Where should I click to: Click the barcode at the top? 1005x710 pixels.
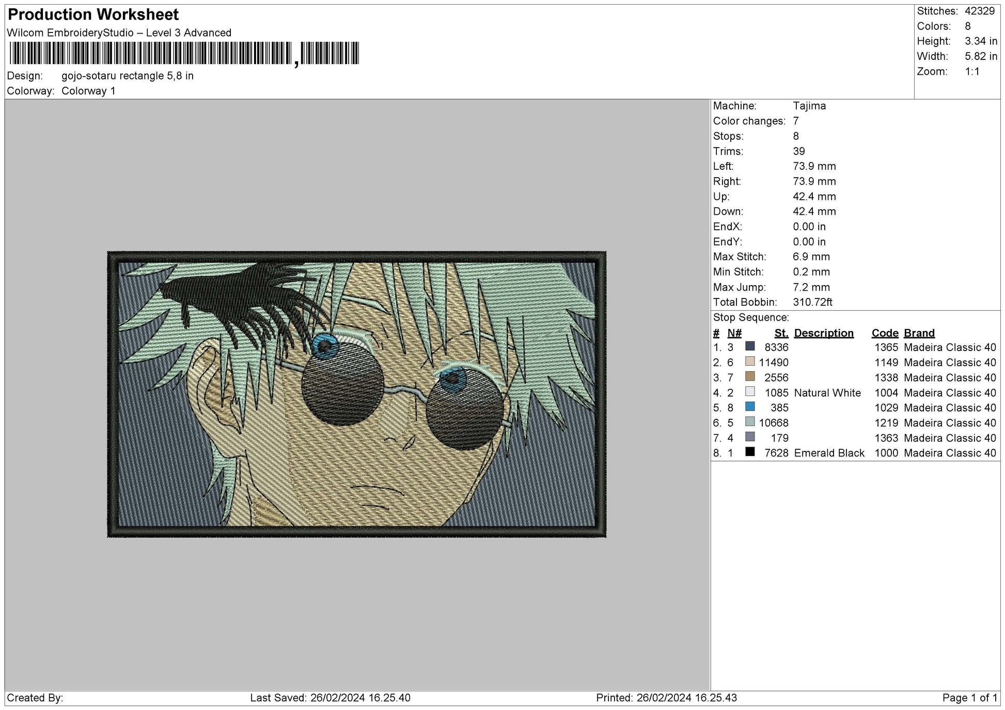click(x=184, y=53)
